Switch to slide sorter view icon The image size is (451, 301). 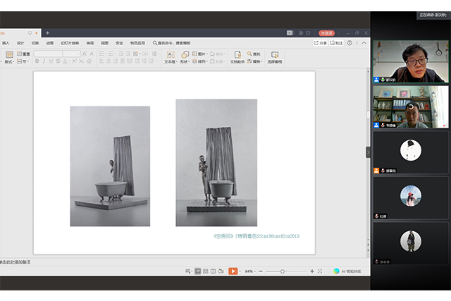click(206, 271)
